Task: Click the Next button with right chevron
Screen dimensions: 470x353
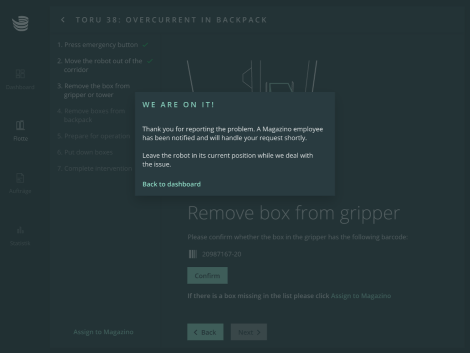Action: (x=249, y=332)
